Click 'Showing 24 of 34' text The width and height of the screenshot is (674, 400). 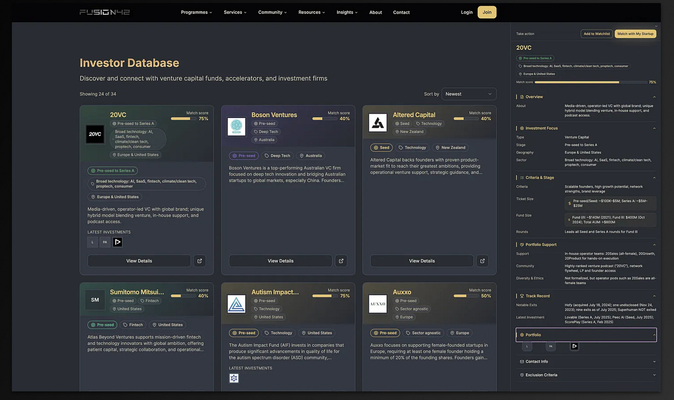tap(98, 94)
